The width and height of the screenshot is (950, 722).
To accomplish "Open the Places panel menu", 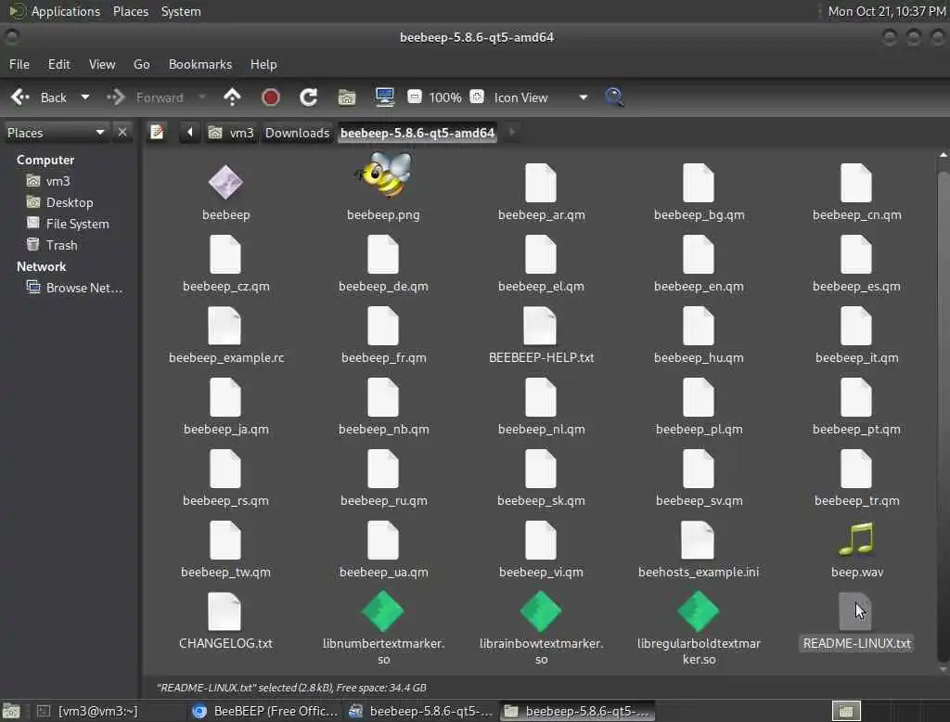I will point(130,11).
